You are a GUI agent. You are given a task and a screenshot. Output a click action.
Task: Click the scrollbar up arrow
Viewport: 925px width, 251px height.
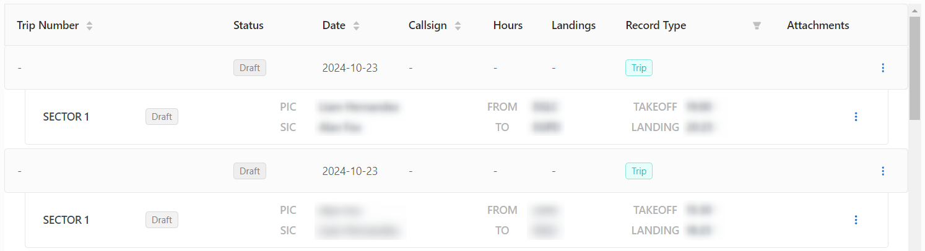tap(914, 11)
